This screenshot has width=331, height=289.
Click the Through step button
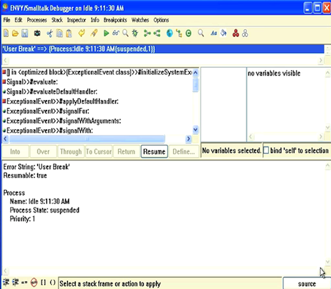(x=71, y=152)
